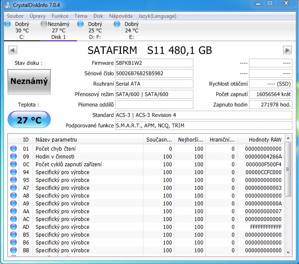Click the Standard field ACS-3 Revision 4
299x264 pixels.
click(x=204, y=115)
